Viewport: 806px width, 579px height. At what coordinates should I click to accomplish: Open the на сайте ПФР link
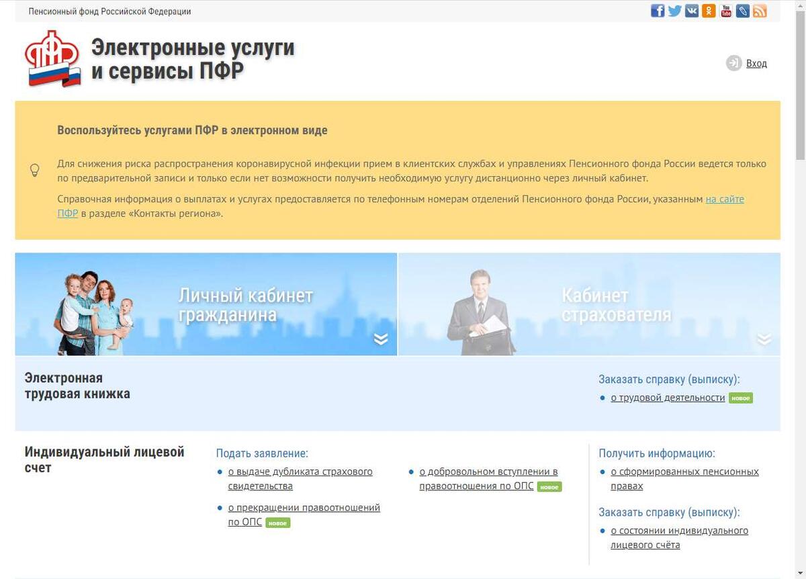pos(726,199)
